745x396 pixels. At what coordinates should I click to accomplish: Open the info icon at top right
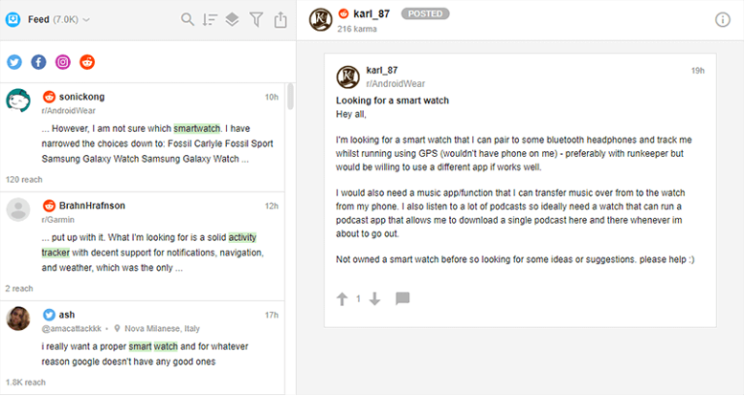click(x=723, y=20)
